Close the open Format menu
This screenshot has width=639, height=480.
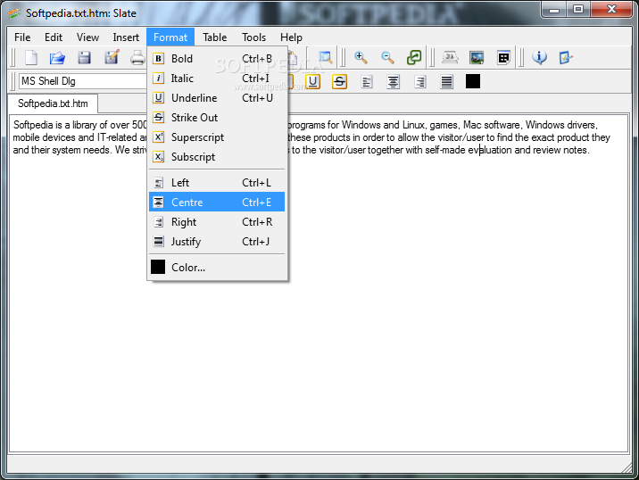(x=170, y=37)
